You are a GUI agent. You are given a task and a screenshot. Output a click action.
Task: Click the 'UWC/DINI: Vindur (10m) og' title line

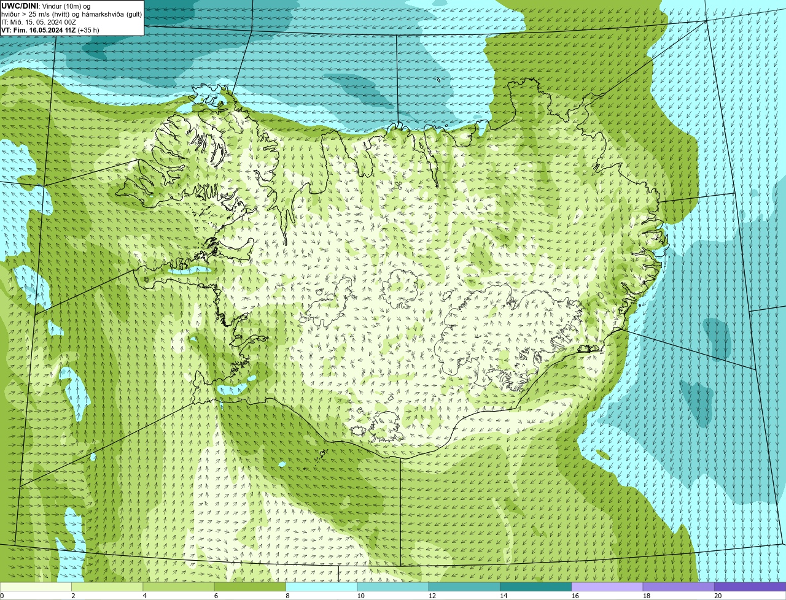tap(46, 6)
